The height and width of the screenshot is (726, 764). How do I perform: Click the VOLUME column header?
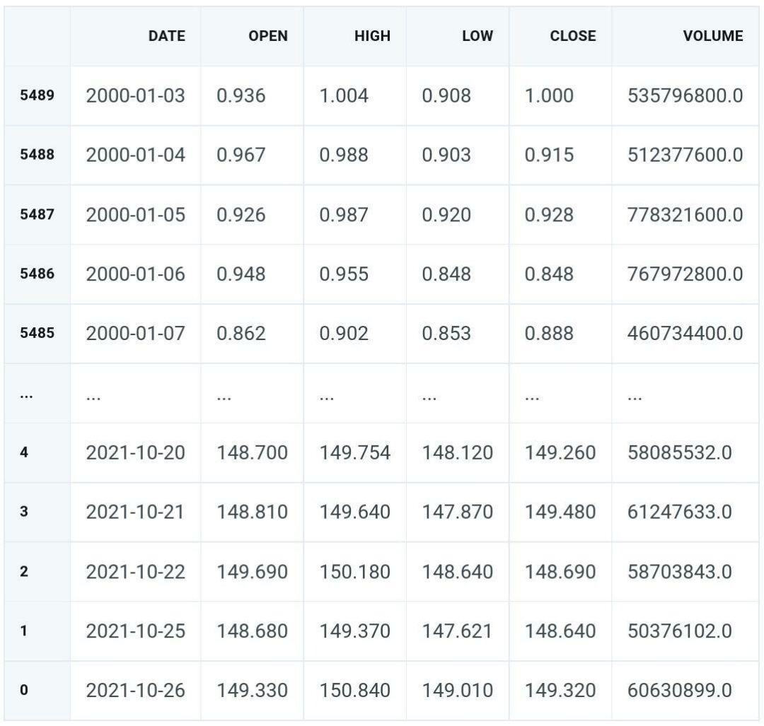711,36
